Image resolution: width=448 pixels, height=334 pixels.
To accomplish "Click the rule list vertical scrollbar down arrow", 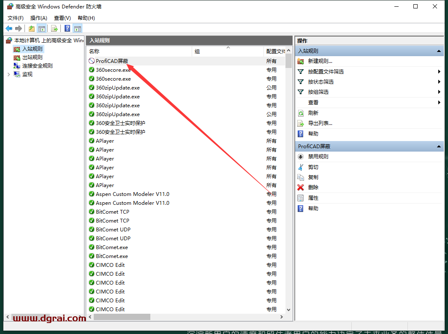I will point(289,310).
